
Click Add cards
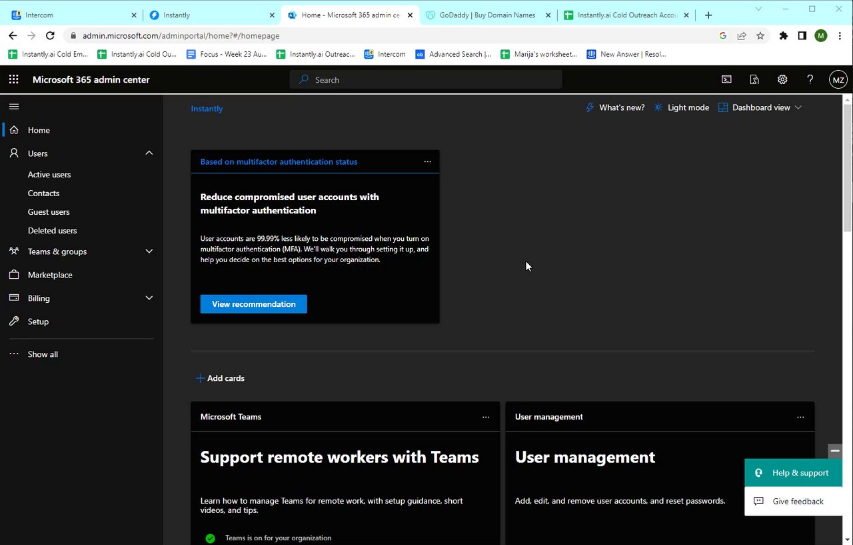pos(220,378)
